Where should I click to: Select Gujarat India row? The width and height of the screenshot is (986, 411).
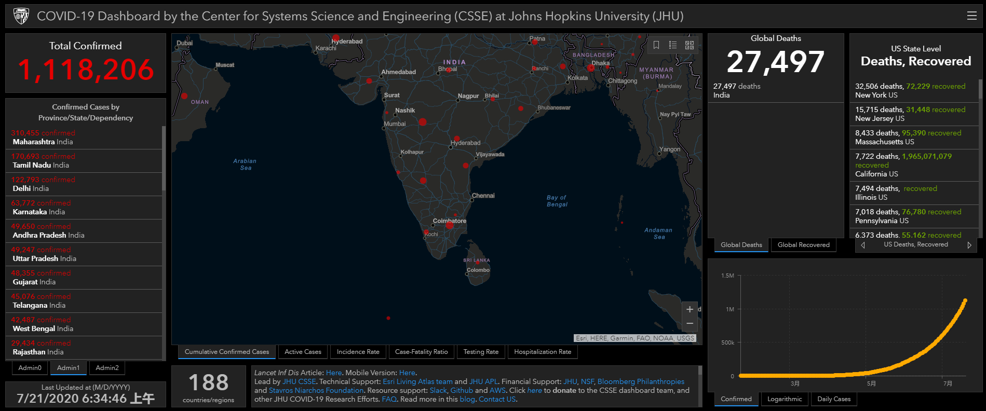84,278
